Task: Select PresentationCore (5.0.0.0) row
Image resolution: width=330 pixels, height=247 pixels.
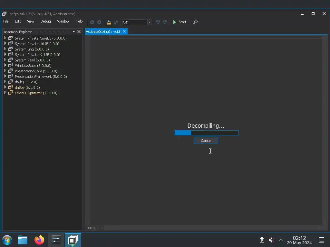Action: pos(36,71)
